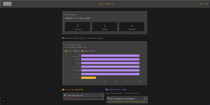The height and width of the screenshot is (105, 210).
Task: Click the red class 7th progress bar
Action: click(69, 98)
